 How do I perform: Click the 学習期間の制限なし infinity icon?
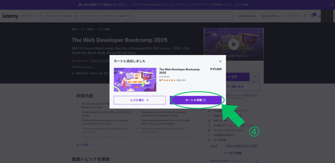click(x=209, y=135)
